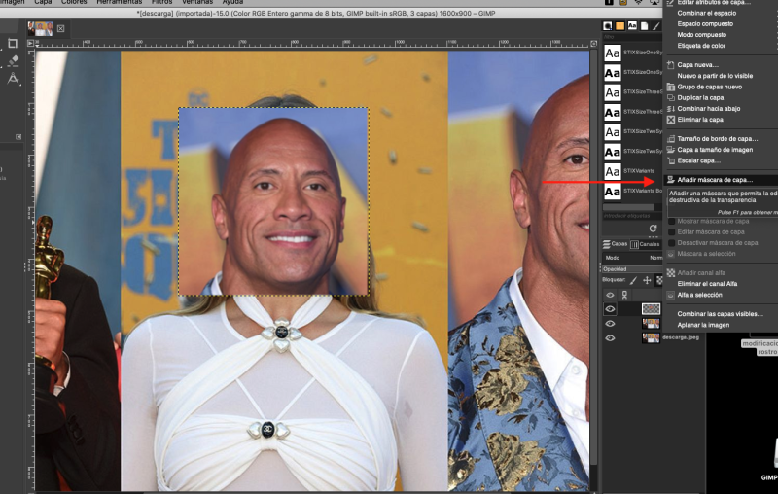Screen dimensions: 778x494
Task: Hide the top selected layer using eye
Action: point(611,308)
